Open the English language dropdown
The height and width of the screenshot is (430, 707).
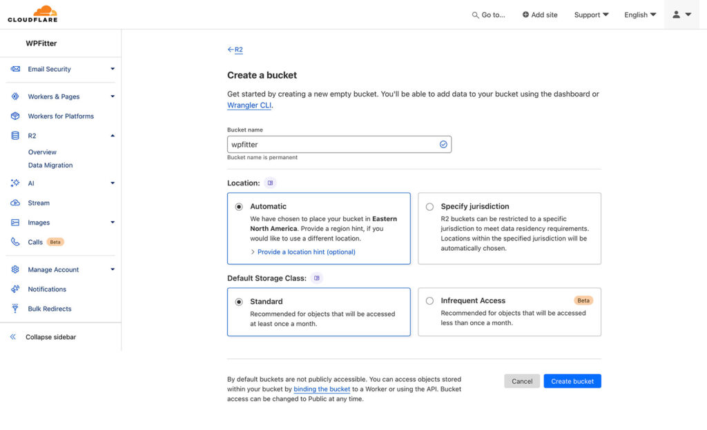click(639, 14)
